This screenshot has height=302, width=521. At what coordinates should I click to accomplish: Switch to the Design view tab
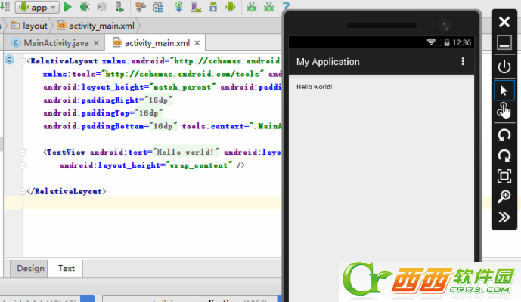pos(30,268)
